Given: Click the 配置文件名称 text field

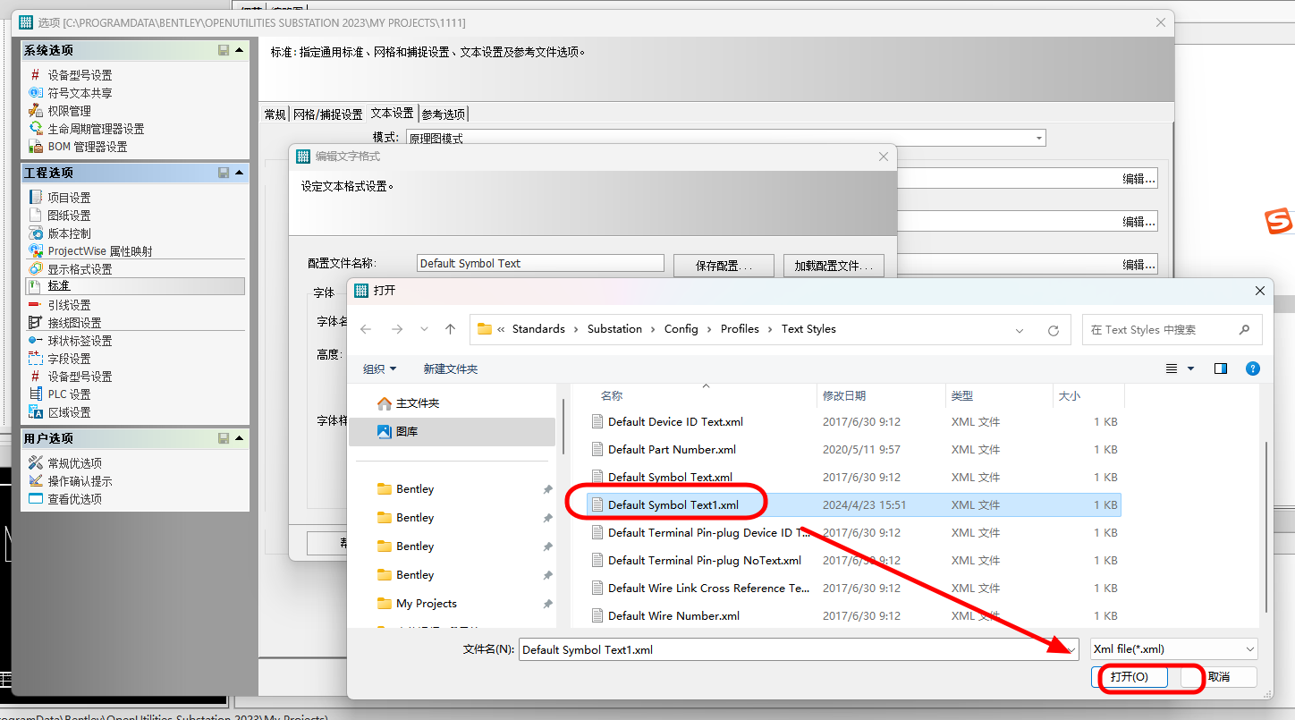Looking at the screenshot, I should tap(540, 263).
